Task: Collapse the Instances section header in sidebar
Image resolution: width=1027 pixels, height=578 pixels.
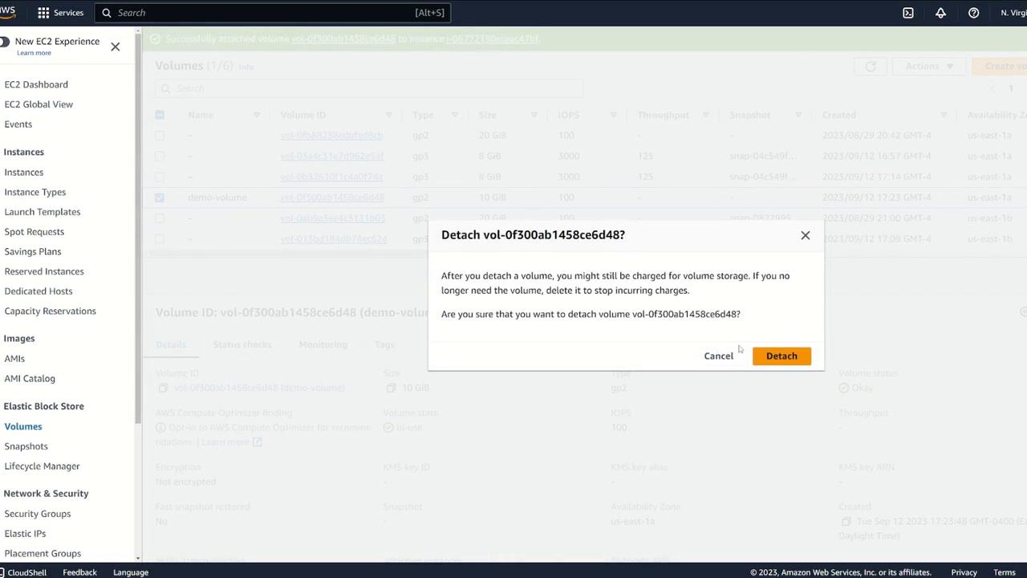Action: [24, 152]
